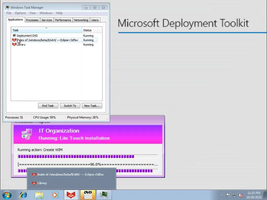
Task: Open the network tray icon
Action: click(234, 195)
